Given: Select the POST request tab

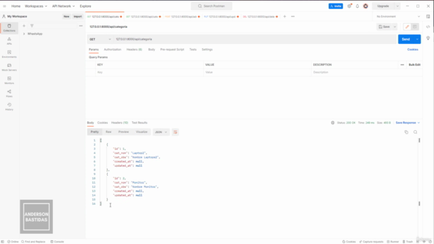Looking at the screenshot, I should 182,16.
